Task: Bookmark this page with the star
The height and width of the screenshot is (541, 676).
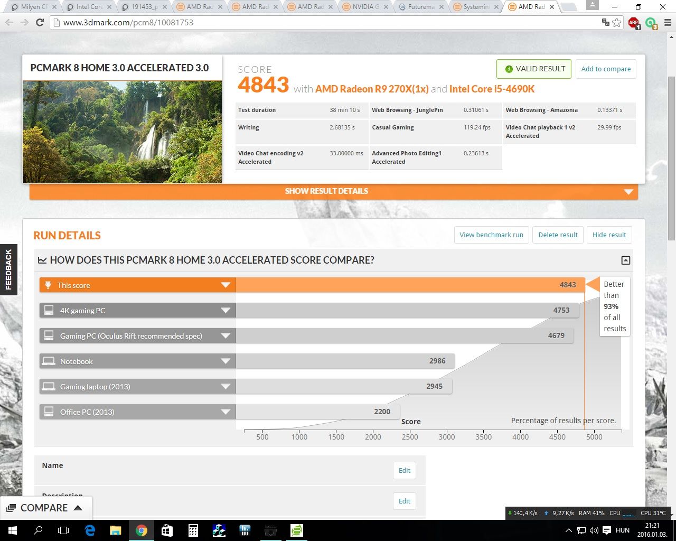Action: tap(617, 23)
